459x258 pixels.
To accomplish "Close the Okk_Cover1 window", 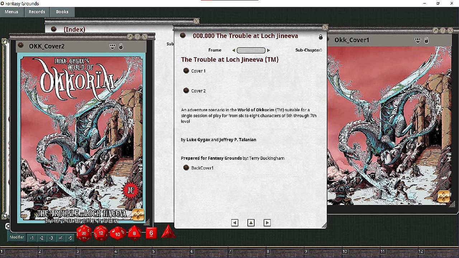I will tap(450, 30).
